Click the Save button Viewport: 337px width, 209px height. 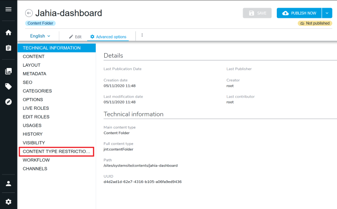pyautogui.click(x=257, y=13)
